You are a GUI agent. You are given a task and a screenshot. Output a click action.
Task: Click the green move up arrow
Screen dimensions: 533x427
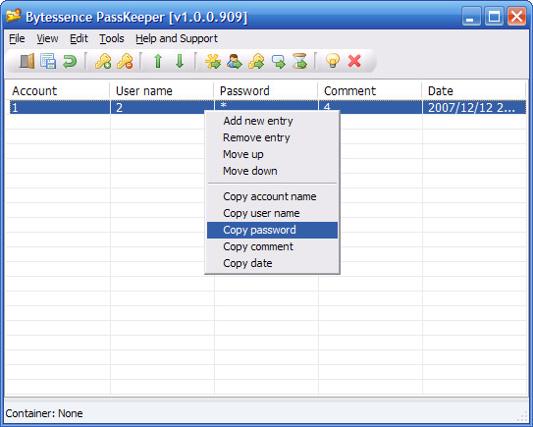click(x=158, y=61)
